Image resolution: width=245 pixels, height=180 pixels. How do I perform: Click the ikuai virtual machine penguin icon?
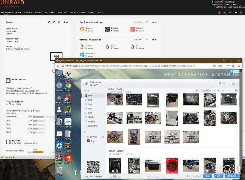(x=107, y=46)
